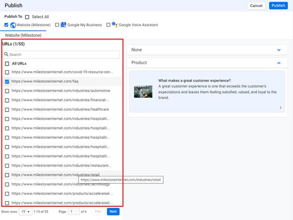
Task: Click the Page number input field
Action: [74, 212]
